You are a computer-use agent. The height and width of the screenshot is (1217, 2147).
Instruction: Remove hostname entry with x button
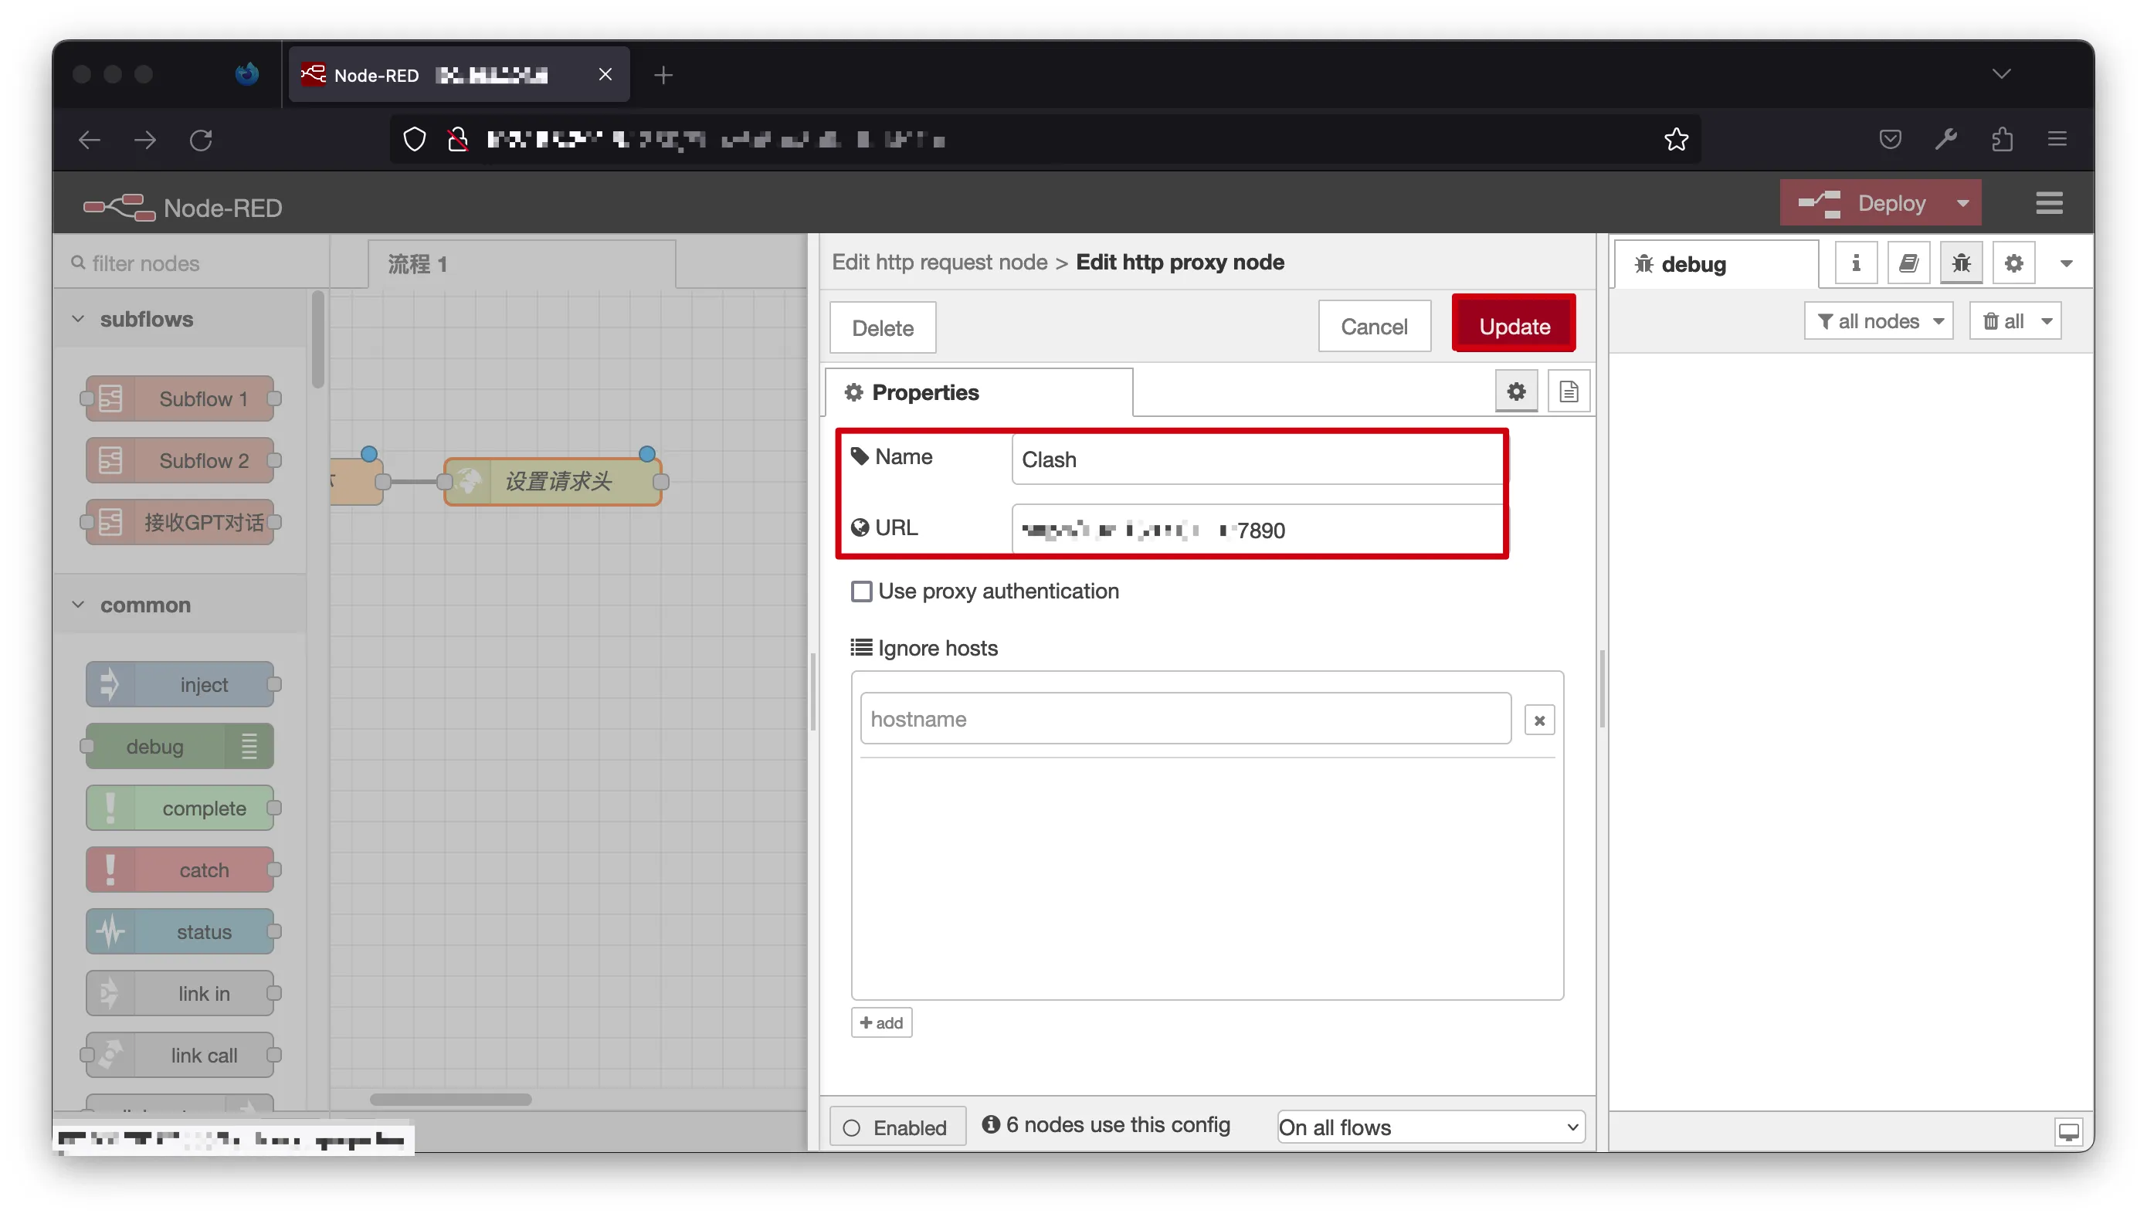1538,720
